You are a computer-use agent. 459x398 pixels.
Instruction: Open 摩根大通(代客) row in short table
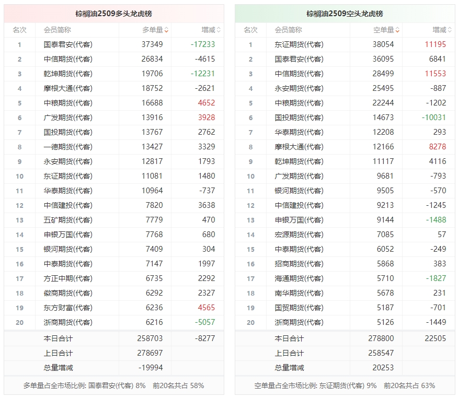coord(345,147)
